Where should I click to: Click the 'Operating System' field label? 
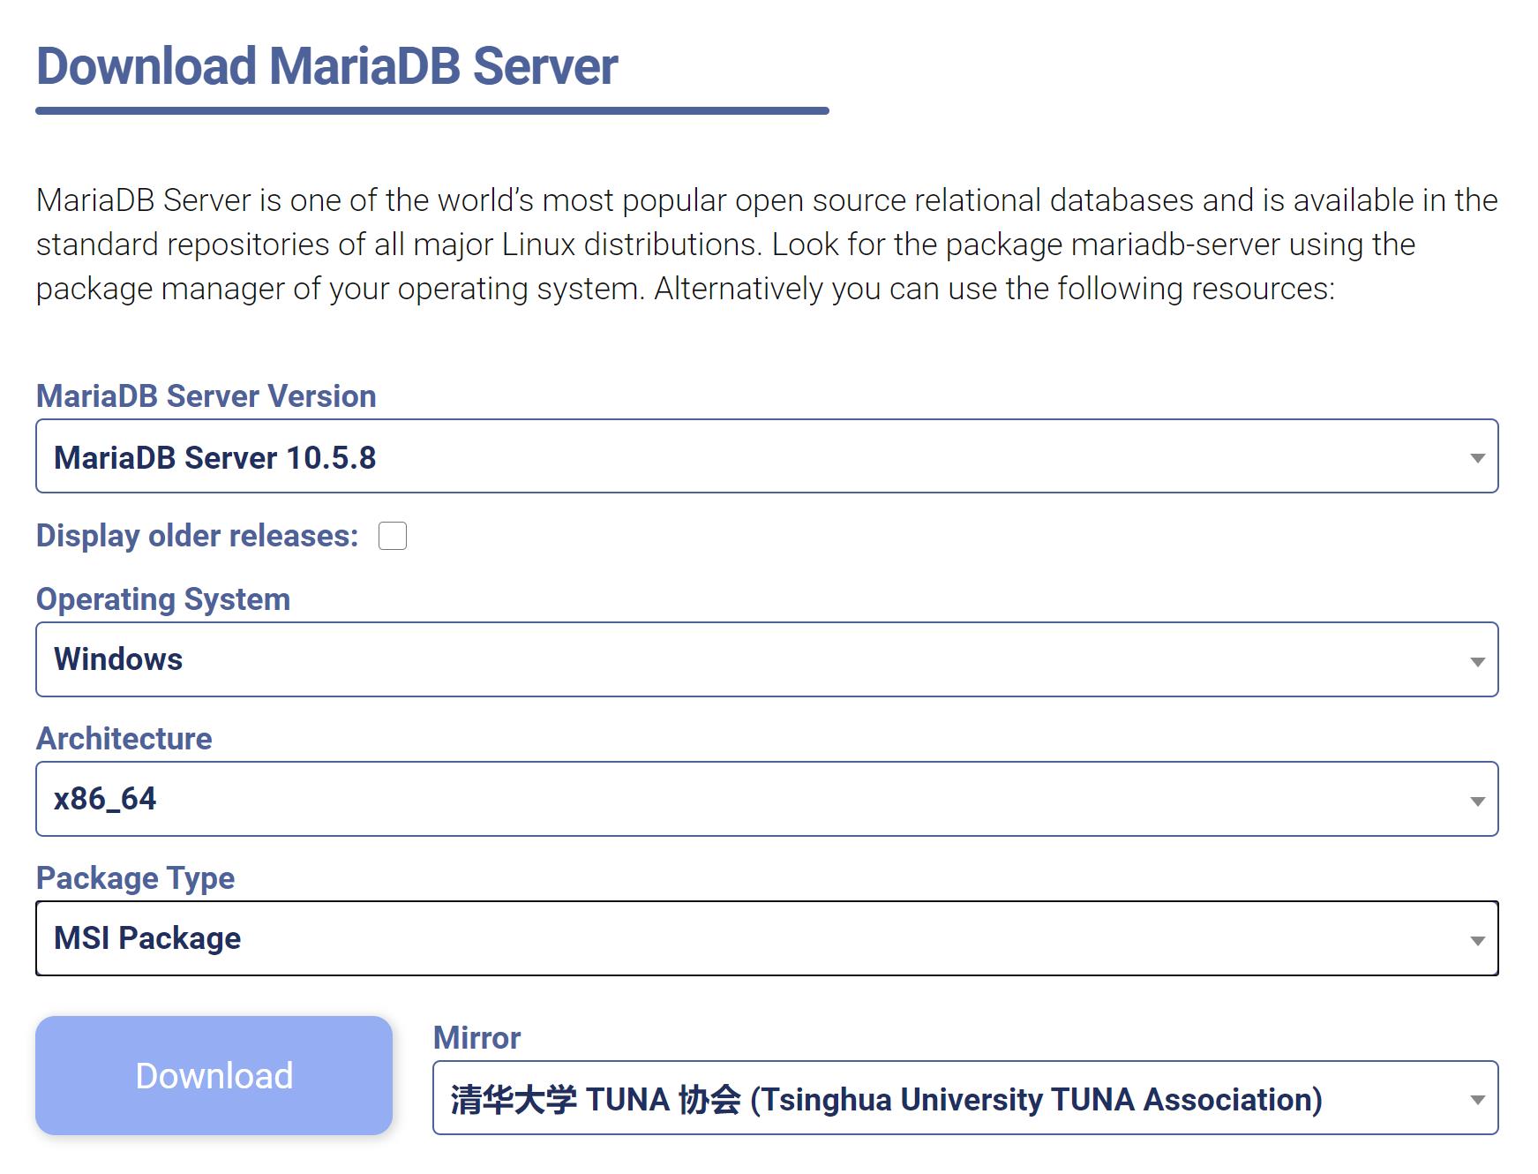(x=163, y=599)
